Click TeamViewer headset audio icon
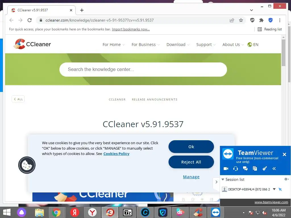 (x=236, y=169)
